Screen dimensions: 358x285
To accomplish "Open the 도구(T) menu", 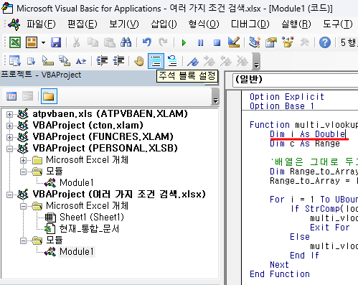I will pos(338,24).
